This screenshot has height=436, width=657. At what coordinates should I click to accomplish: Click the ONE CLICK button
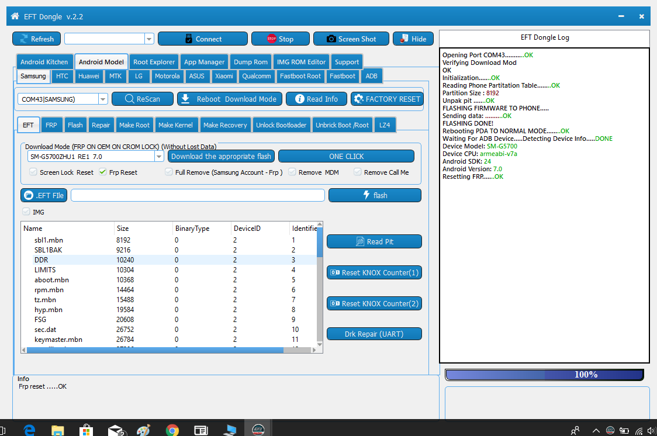coord(346,156)
